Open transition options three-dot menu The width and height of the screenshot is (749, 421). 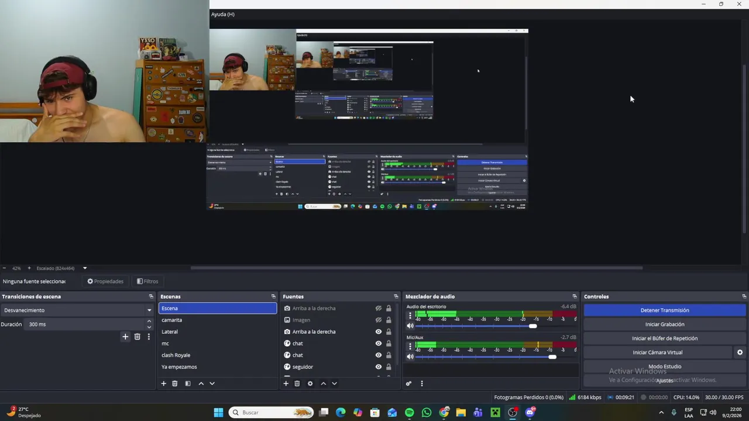[149, 337]
